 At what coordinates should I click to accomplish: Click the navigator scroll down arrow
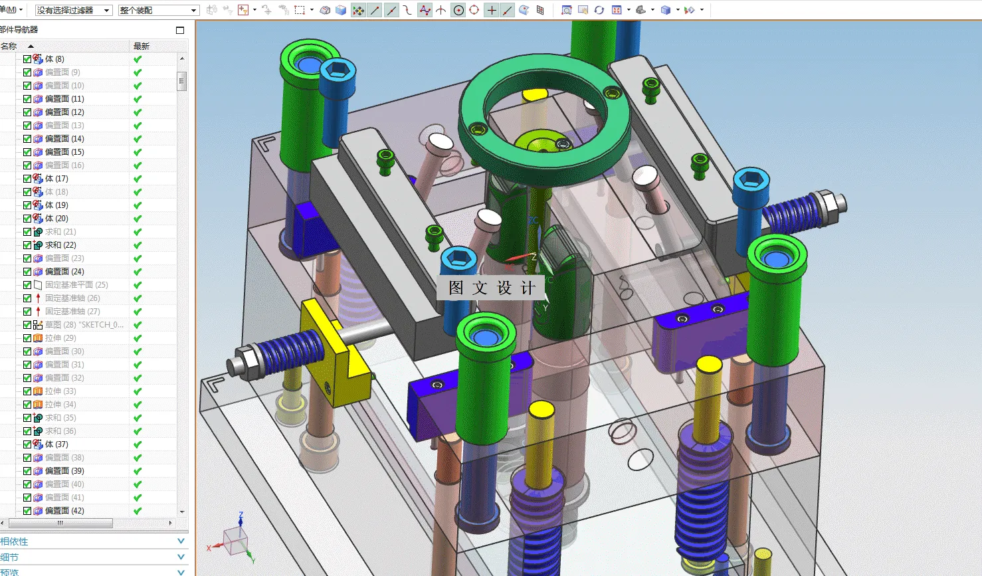tap(182, 512)
